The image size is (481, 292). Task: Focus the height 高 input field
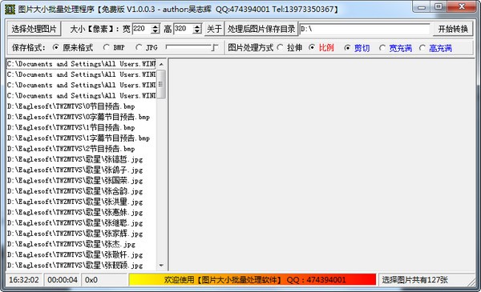[184, 29]
